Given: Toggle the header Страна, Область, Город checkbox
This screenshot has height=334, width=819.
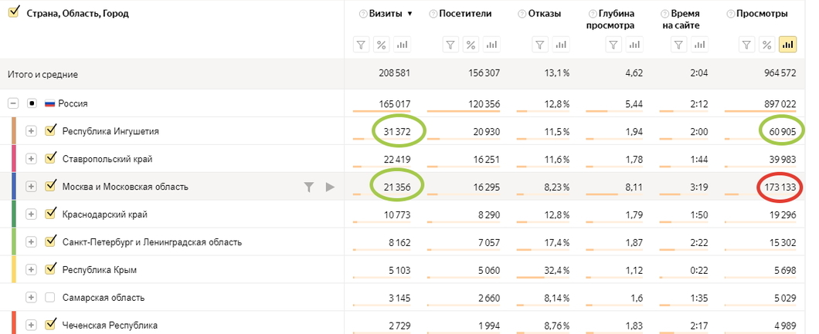Looking at the screenshot, I should tap(15, 12).
